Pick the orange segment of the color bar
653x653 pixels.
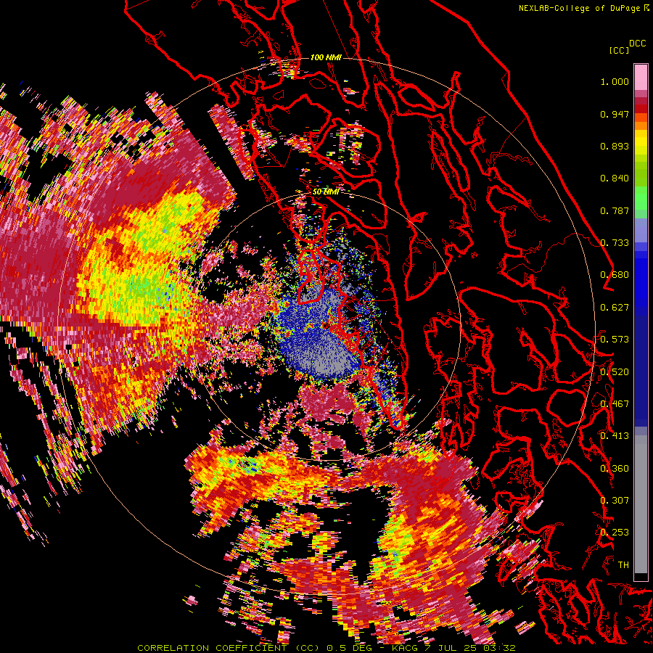(x=641, y=125)
